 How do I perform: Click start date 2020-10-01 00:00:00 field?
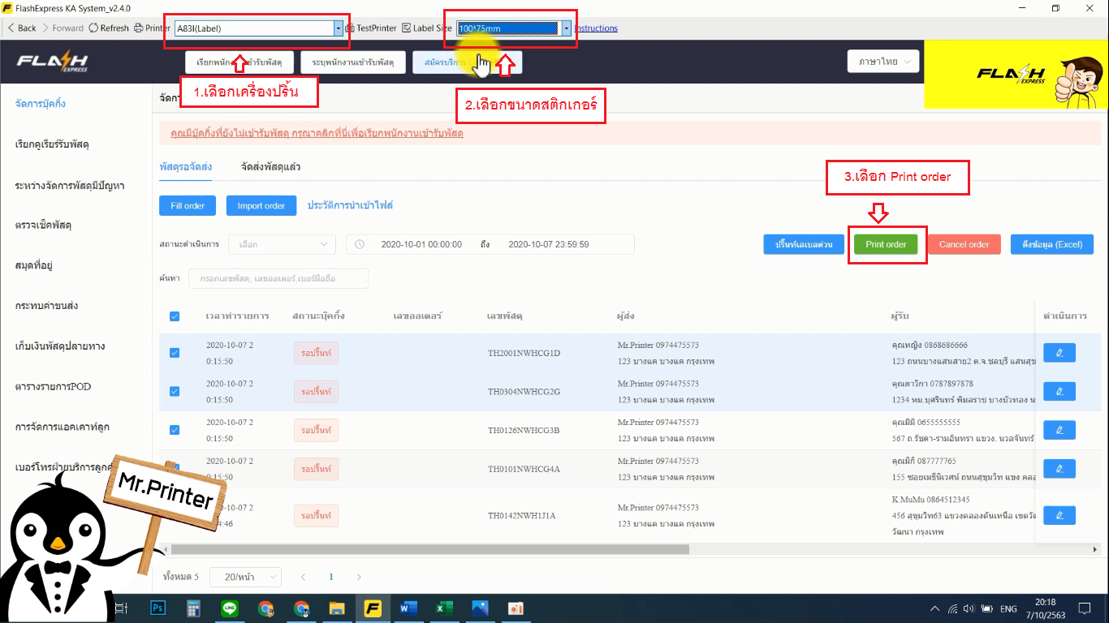[421, 244]
